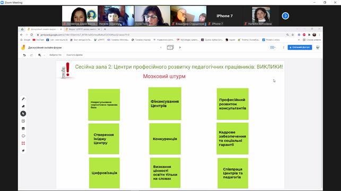
Task: Click the blue 'Спільний доступ' share button
Action: [300, 47]
